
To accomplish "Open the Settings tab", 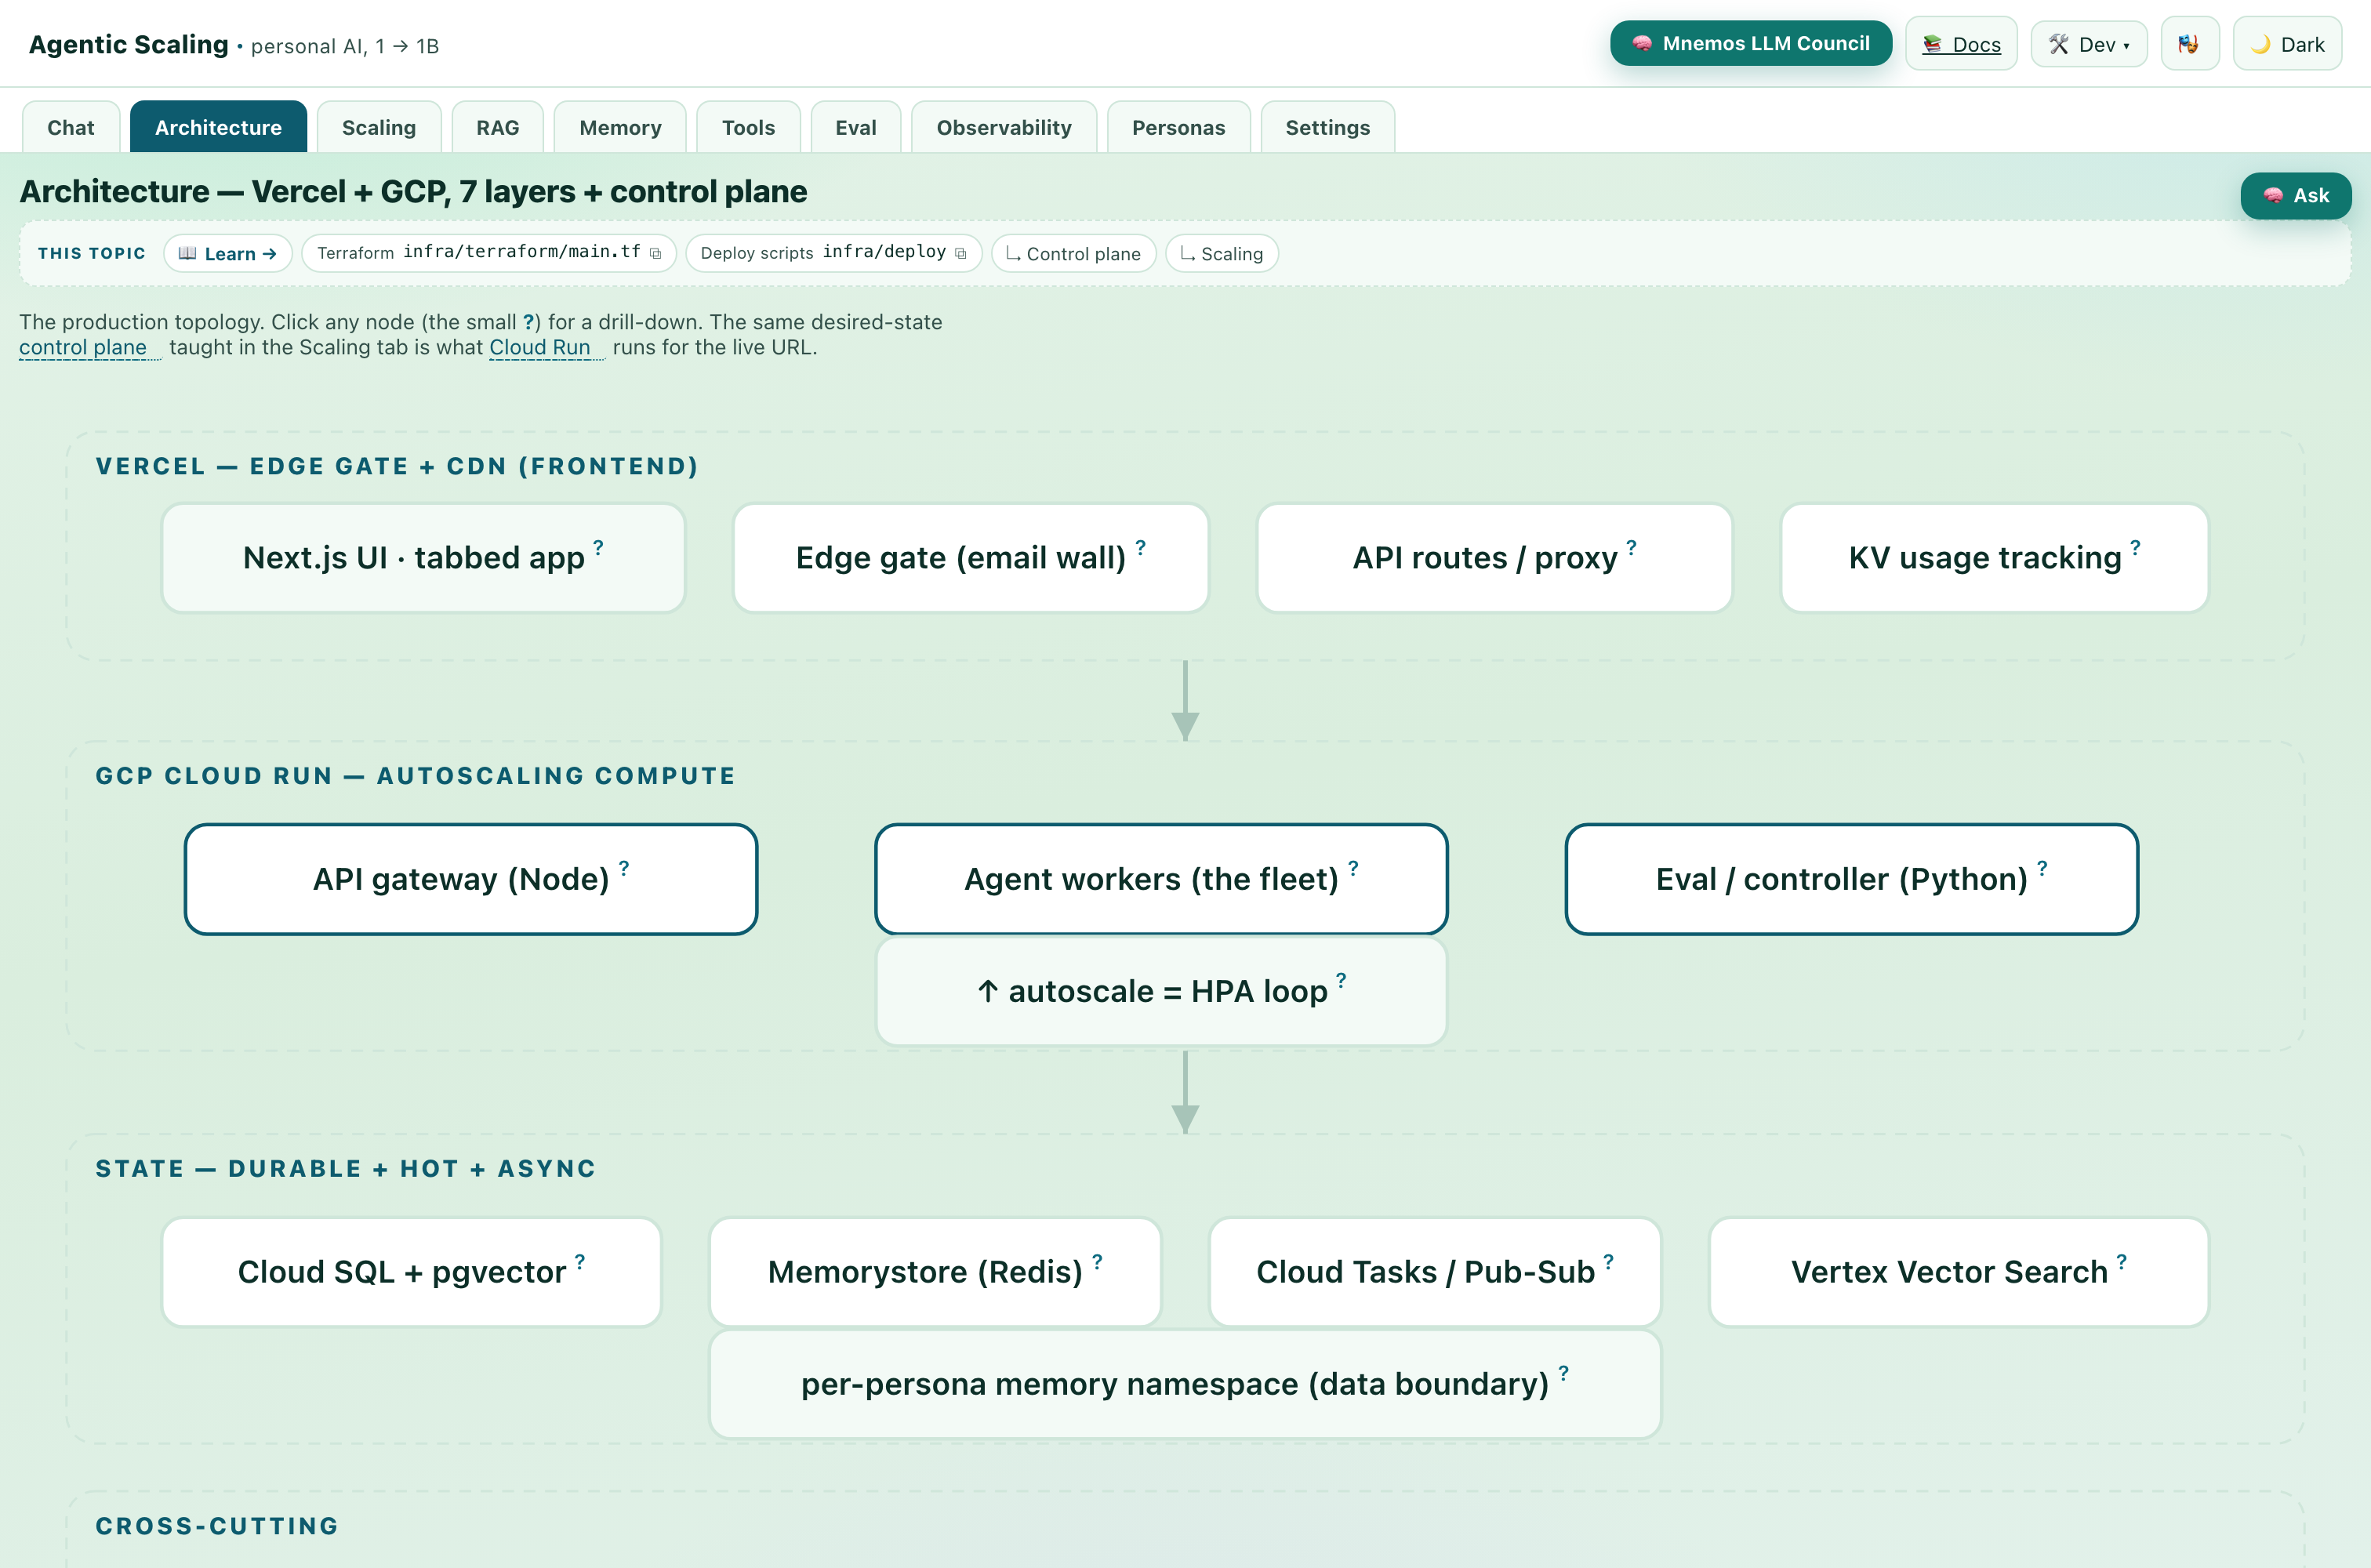I will click(1328, 127).
